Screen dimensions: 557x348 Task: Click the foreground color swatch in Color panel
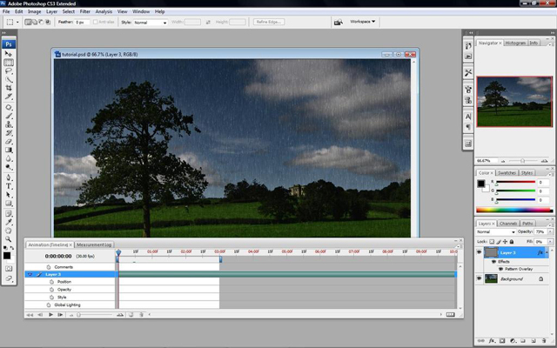[x=480, y=184]
